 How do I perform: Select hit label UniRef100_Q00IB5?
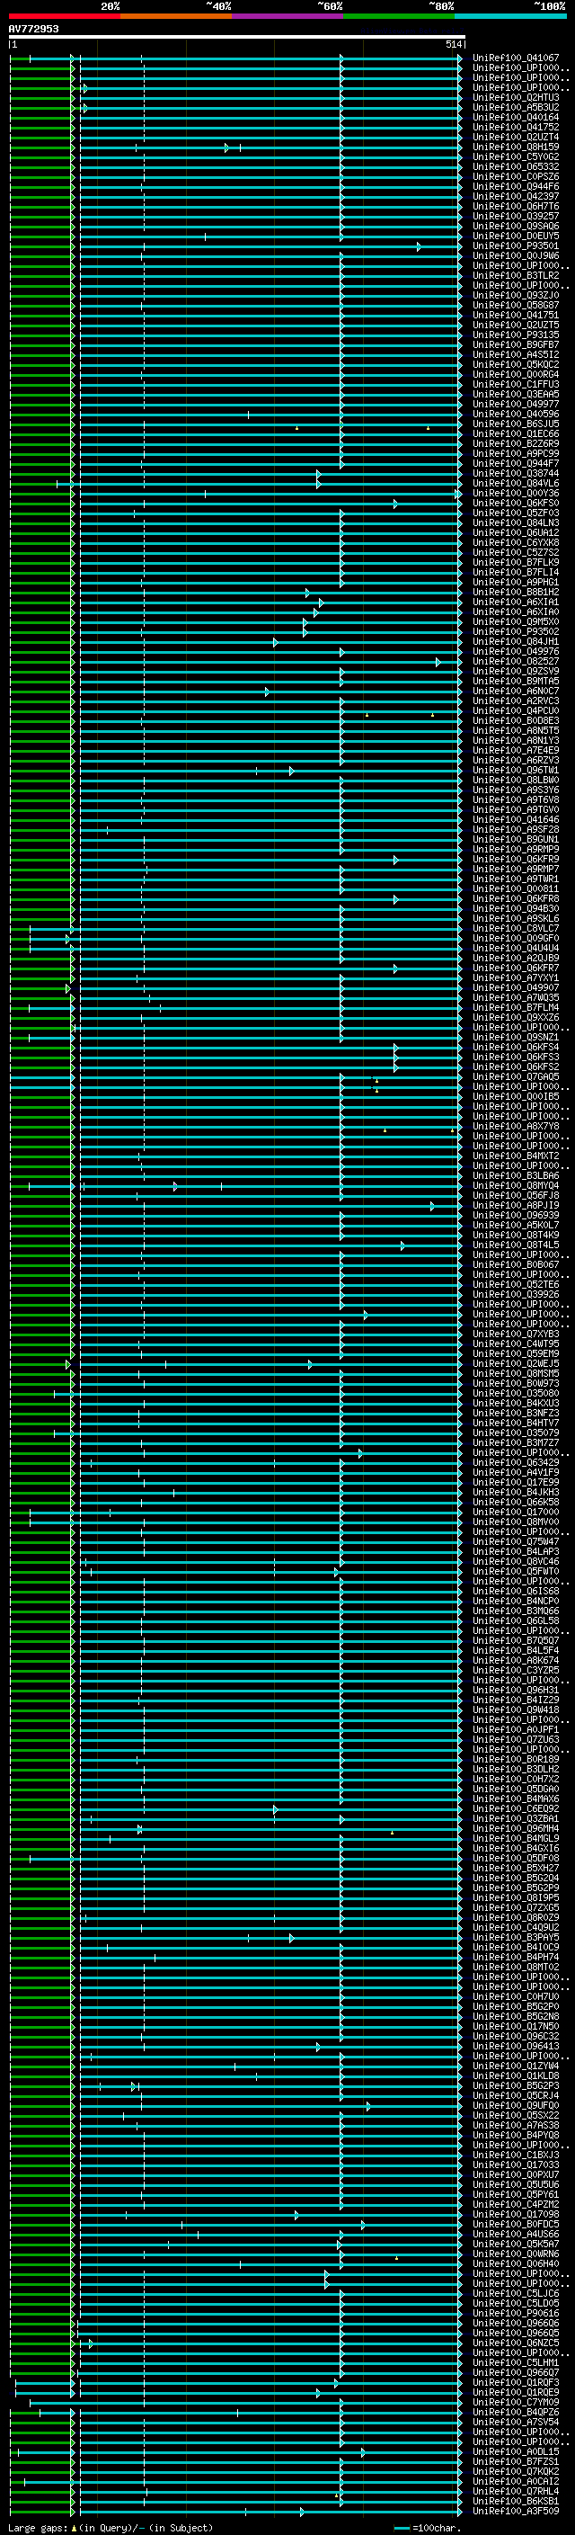pos(516,1096)
